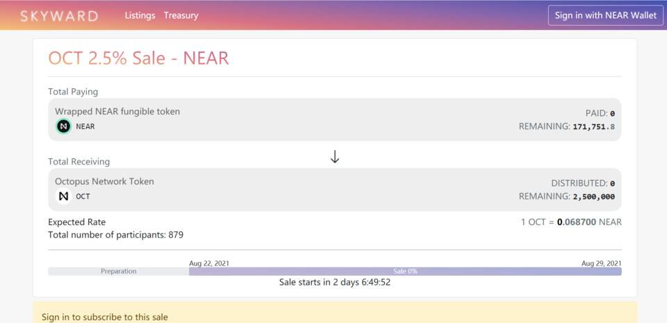Viewport: 667px width, 323px height.
Task: Open the SKYWARD home logo
Action: click(x=59, y=16)
